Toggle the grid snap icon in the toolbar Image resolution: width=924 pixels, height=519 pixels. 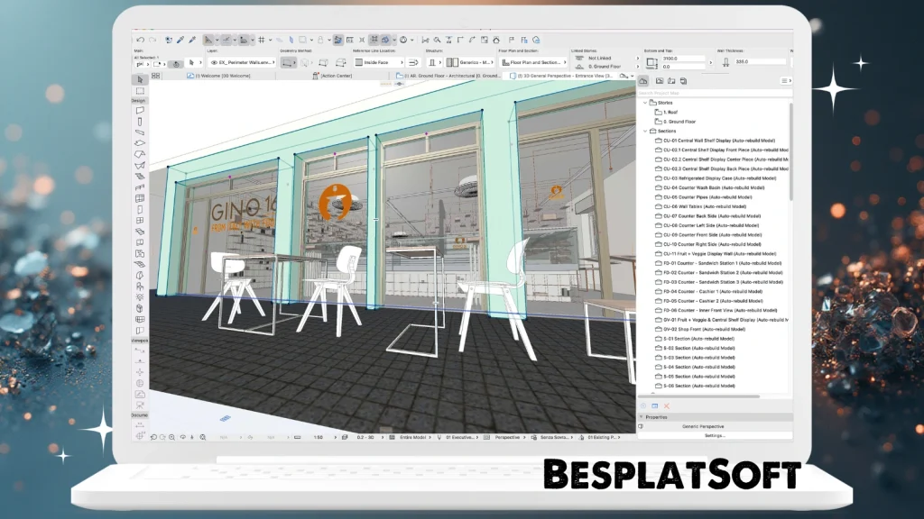(x=261, y=38)
